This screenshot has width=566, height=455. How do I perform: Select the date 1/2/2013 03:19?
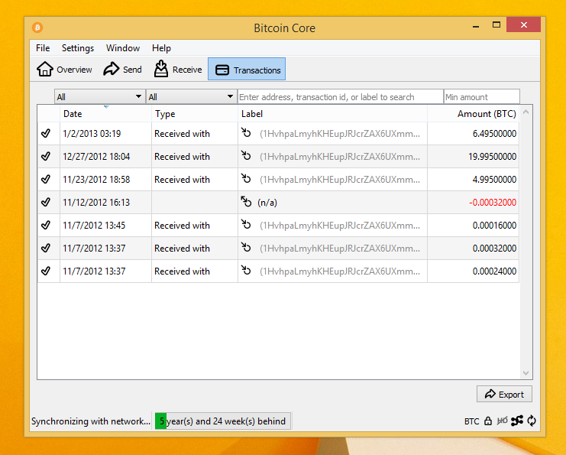[x=92, y=134]
